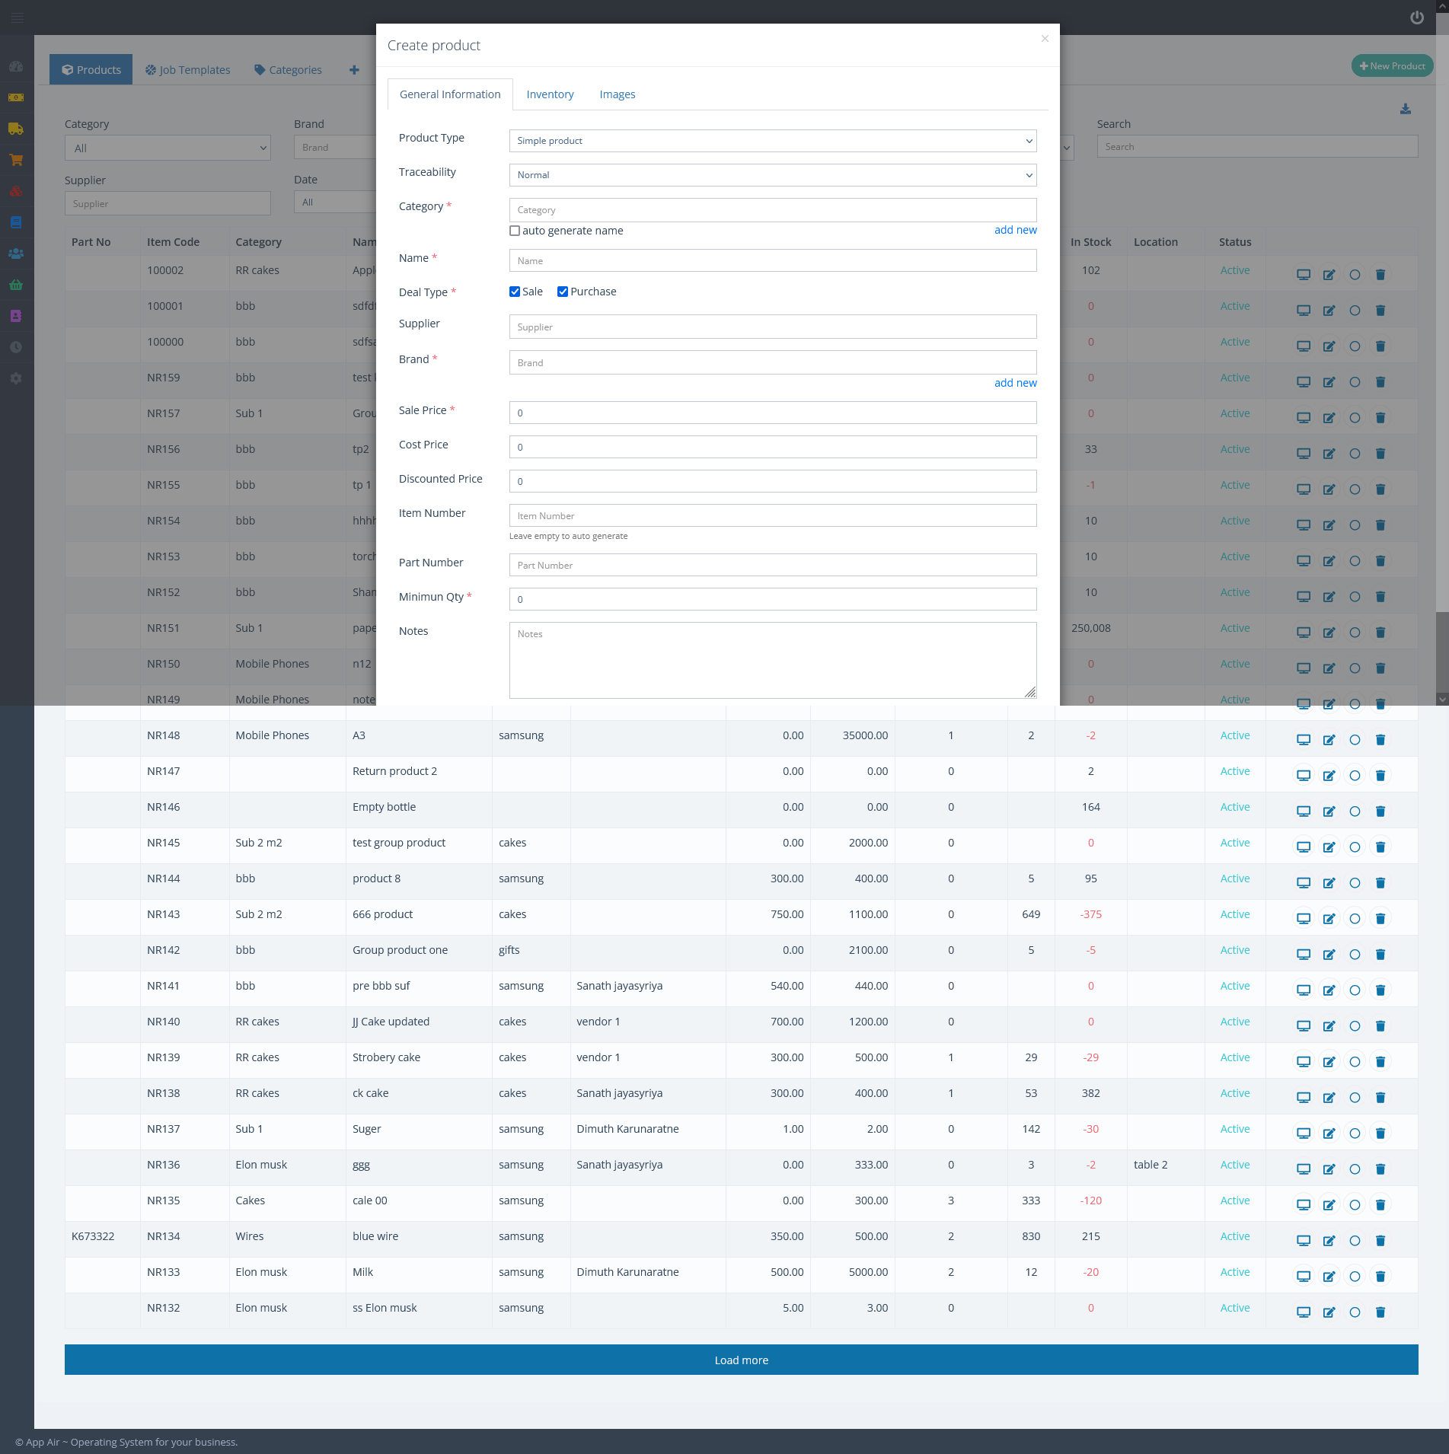Open the Product Type dropdown
The image size is (1449, 1454).
tap(772, 141)
